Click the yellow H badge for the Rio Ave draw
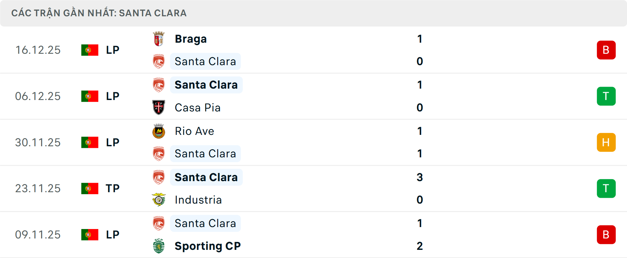627x258 pixels. [606, 142]
